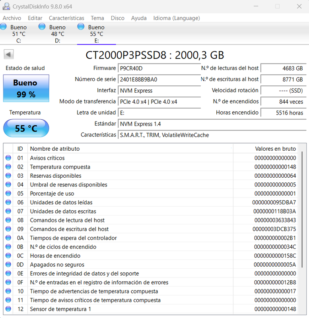309x318 pixels.
Task: Open the Tema menu
Action: tap(97, 18)
